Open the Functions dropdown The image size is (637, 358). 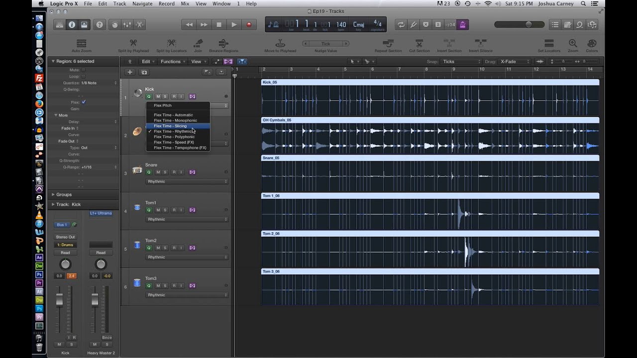(173, 61)
